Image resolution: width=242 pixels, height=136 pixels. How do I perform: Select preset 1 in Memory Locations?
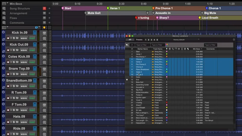145,40
